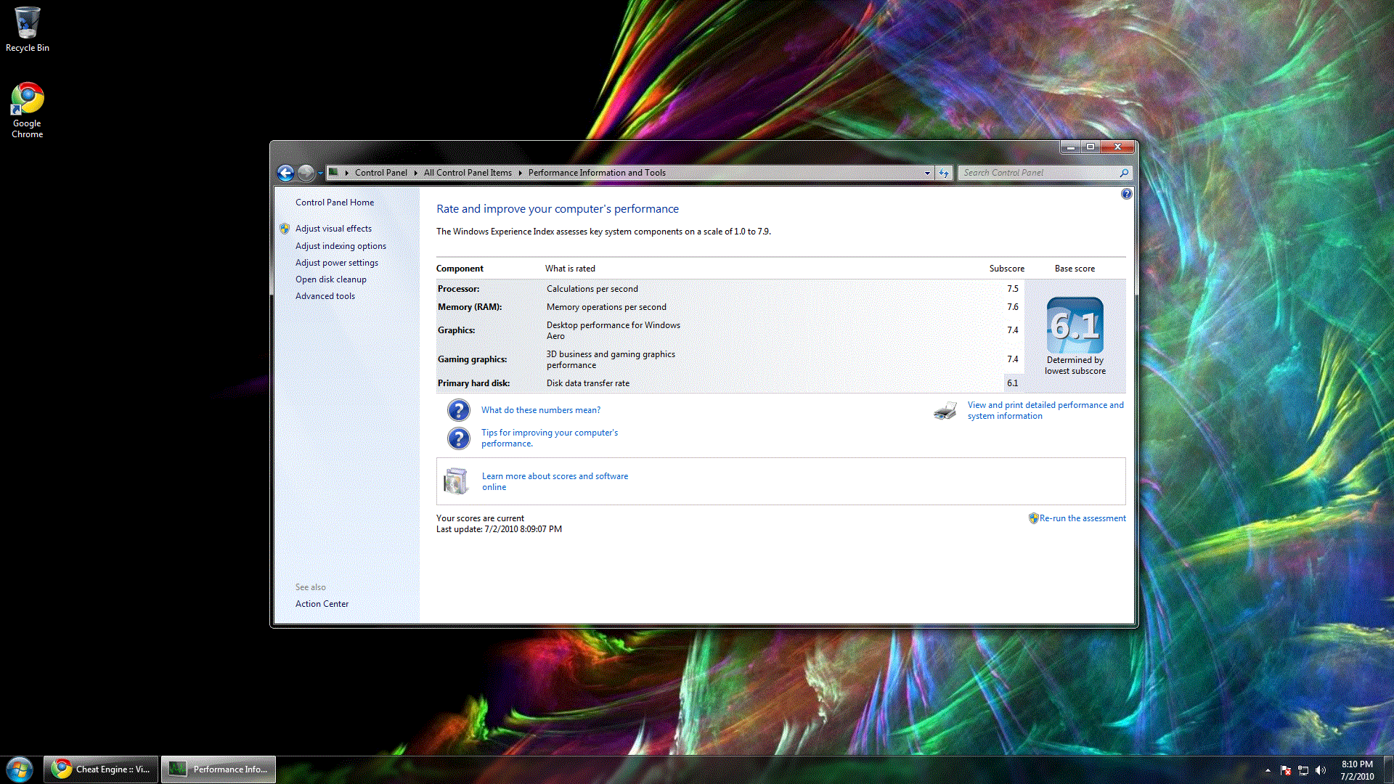
Task: Select the 'Control Panel' breadcrumb segment
Action: tap(380, 173)
